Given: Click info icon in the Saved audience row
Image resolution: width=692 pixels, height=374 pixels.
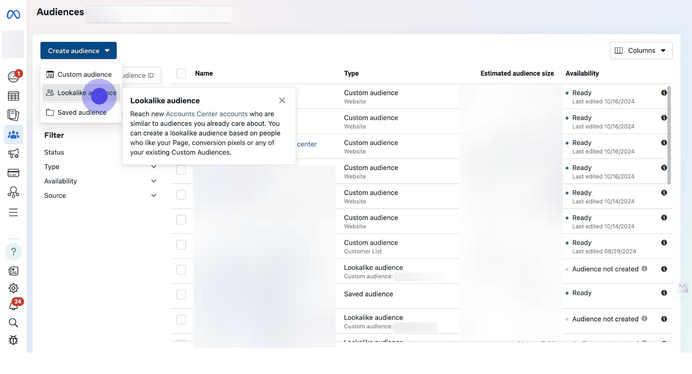Looking at the screenshot, I should [x=664, y=293].
